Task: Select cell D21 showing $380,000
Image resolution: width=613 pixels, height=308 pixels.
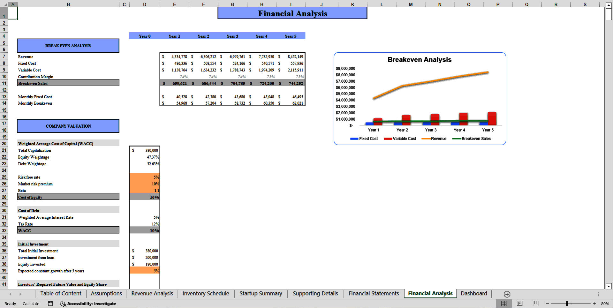Action: [x=145, y=150]
